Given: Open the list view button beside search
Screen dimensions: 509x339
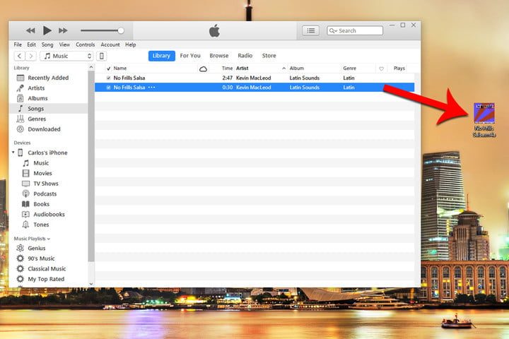Looking at the screenshot, I should [310, 30].
